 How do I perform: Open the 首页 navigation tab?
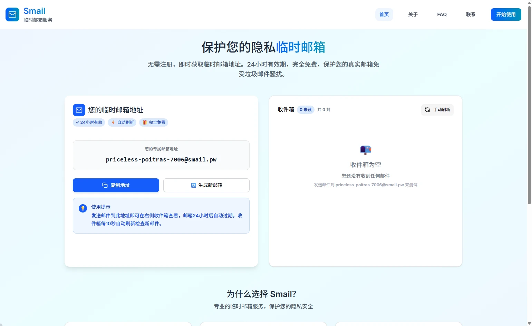coord(384,14)
